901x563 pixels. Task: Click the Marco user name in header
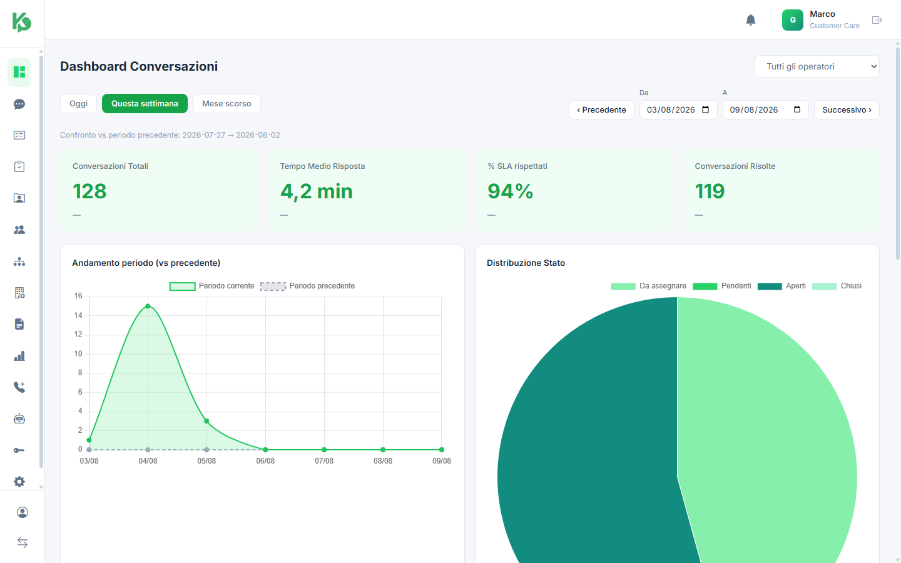[822, 14]
